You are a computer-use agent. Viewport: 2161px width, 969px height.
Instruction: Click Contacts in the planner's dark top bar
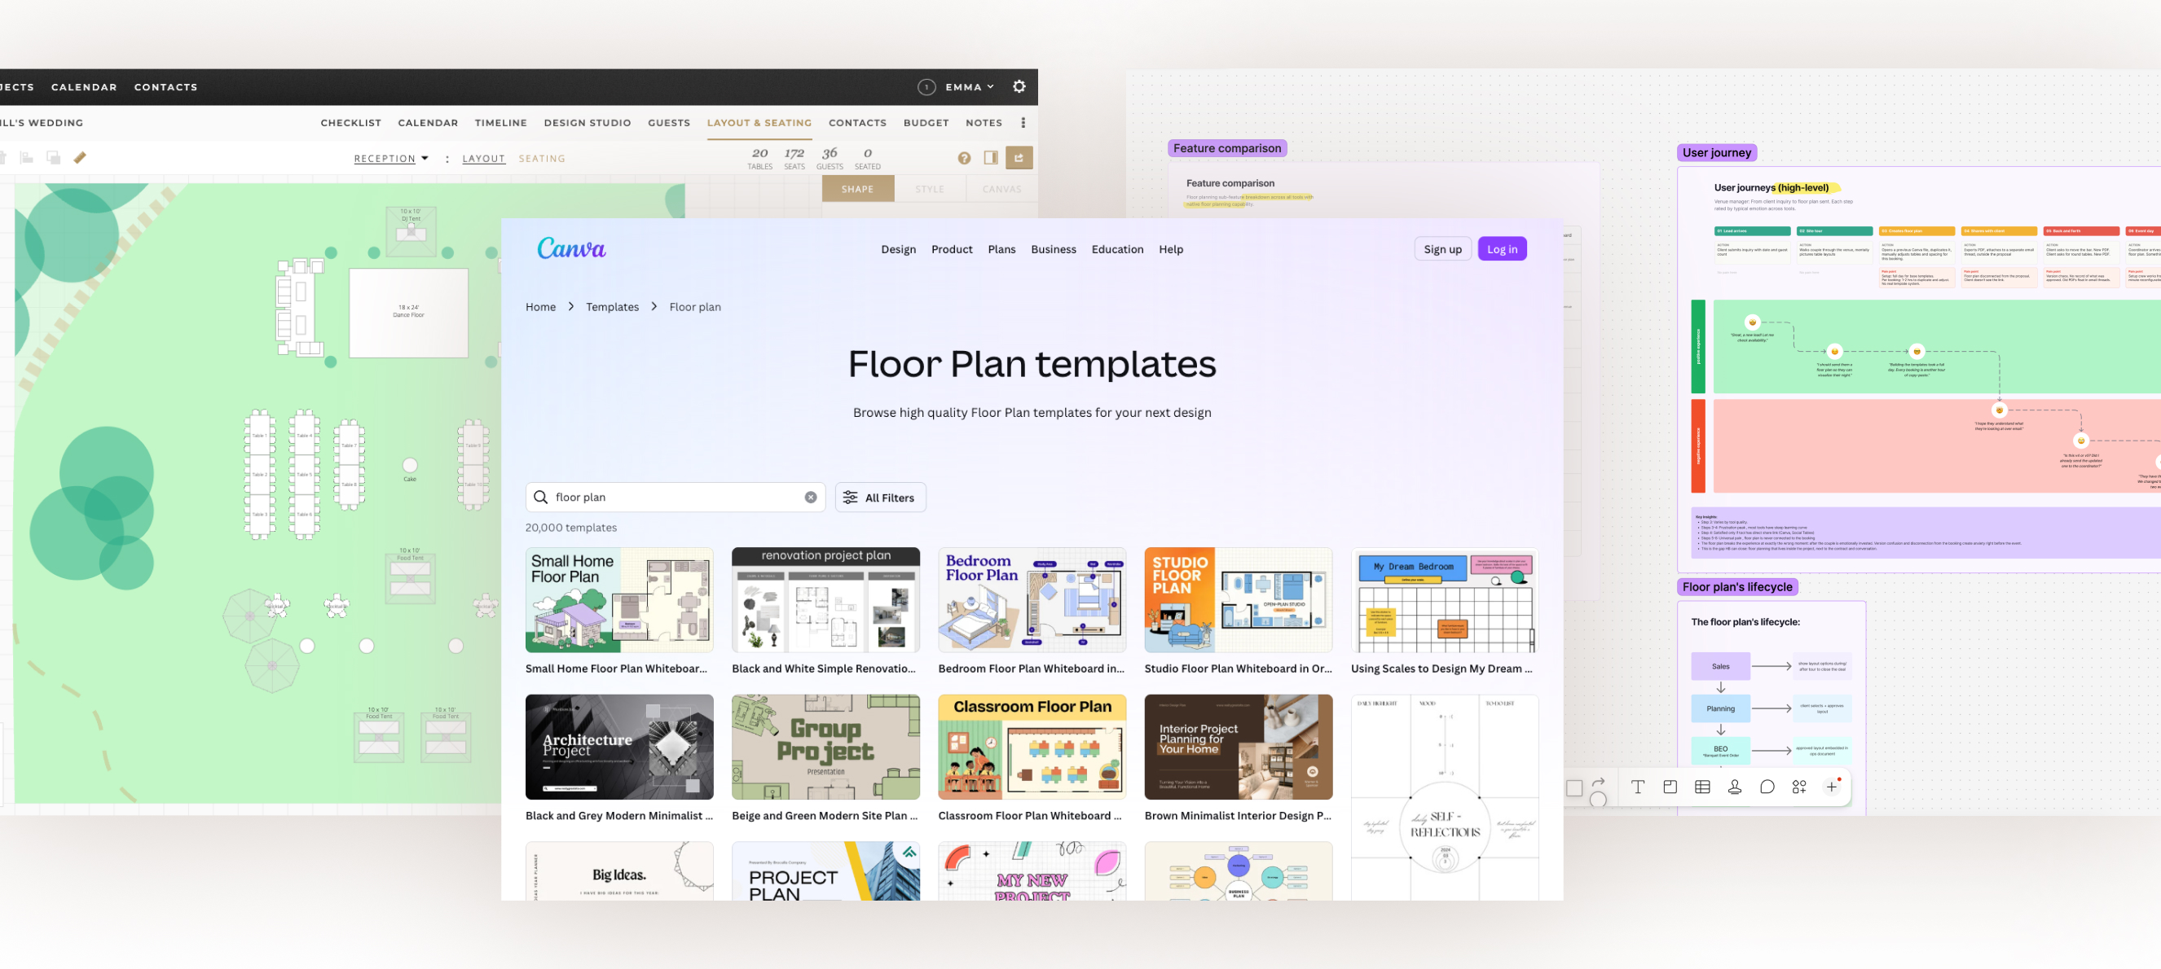pyautogui.click(x=166, y=87)
